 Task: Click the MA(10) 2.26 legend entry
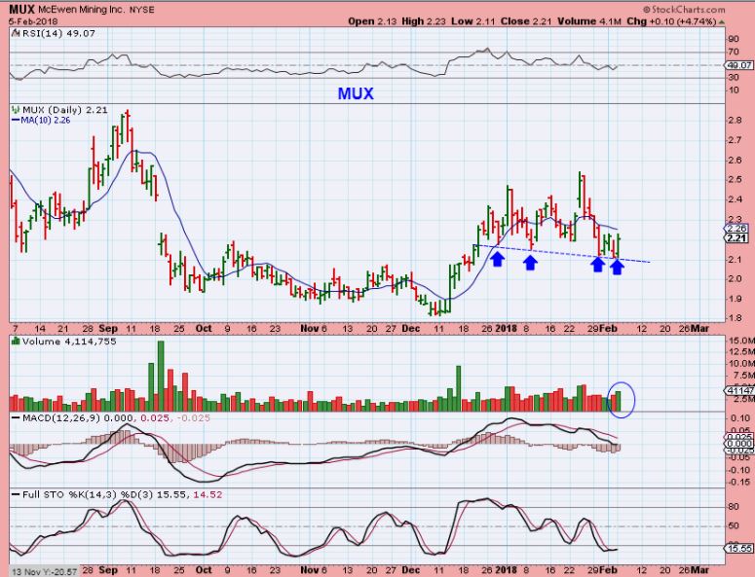click(46, 121)
